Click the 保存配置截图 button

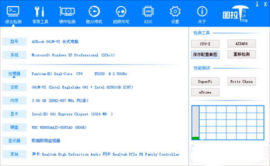point(205,55)
